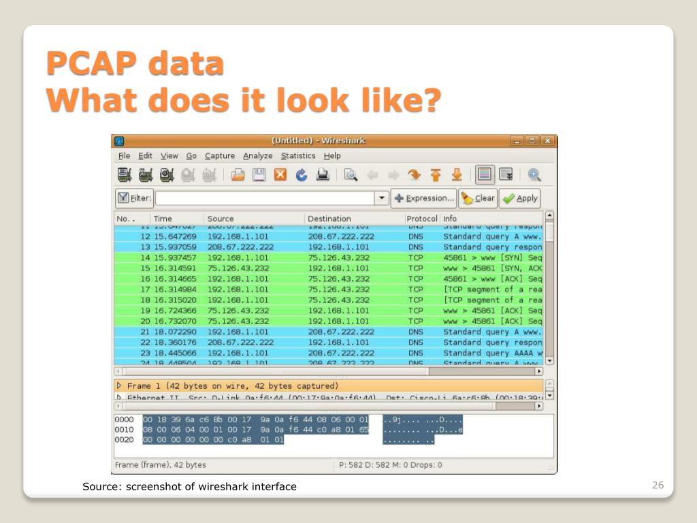Find a packet magnifier icon
Viewport: 697px width, 523px height.
[x=351, y=175]
